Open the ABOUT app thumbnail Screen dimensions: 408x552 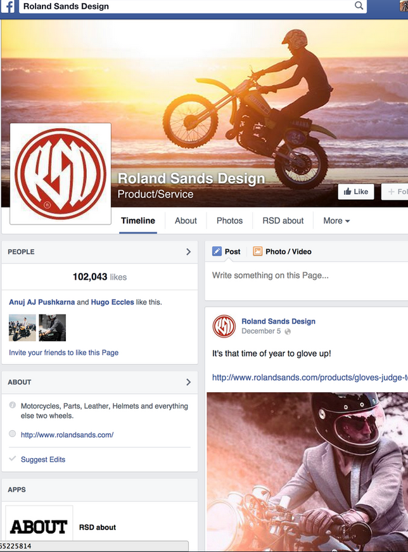(x=39, y=524)
